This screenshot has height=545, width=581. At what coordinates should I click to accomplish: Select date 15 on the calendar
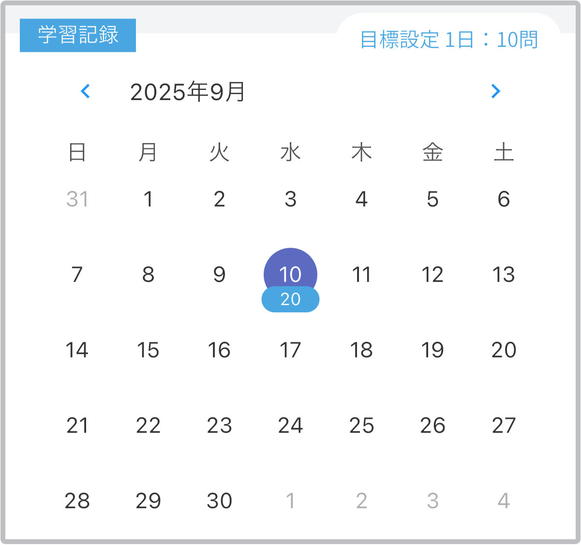coord(148,350)
